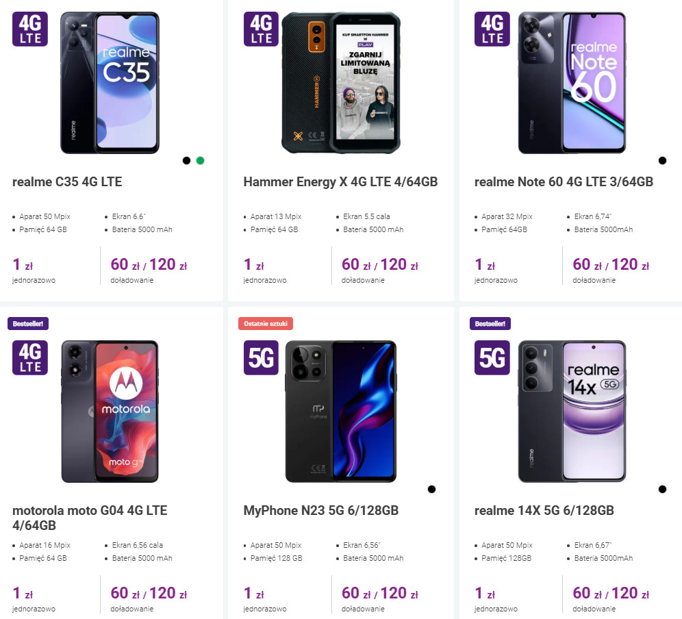Select the green color for realme C35
The width and height of the screenshot is (682, 619).
(x=200, y=161)
